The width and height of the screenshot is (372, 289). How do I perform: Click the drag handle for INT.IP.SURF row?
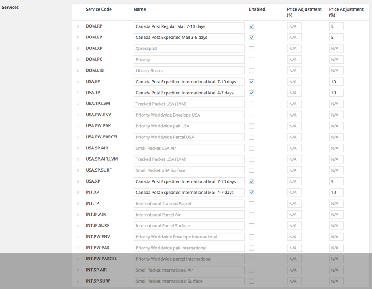(x=78, y=226)
